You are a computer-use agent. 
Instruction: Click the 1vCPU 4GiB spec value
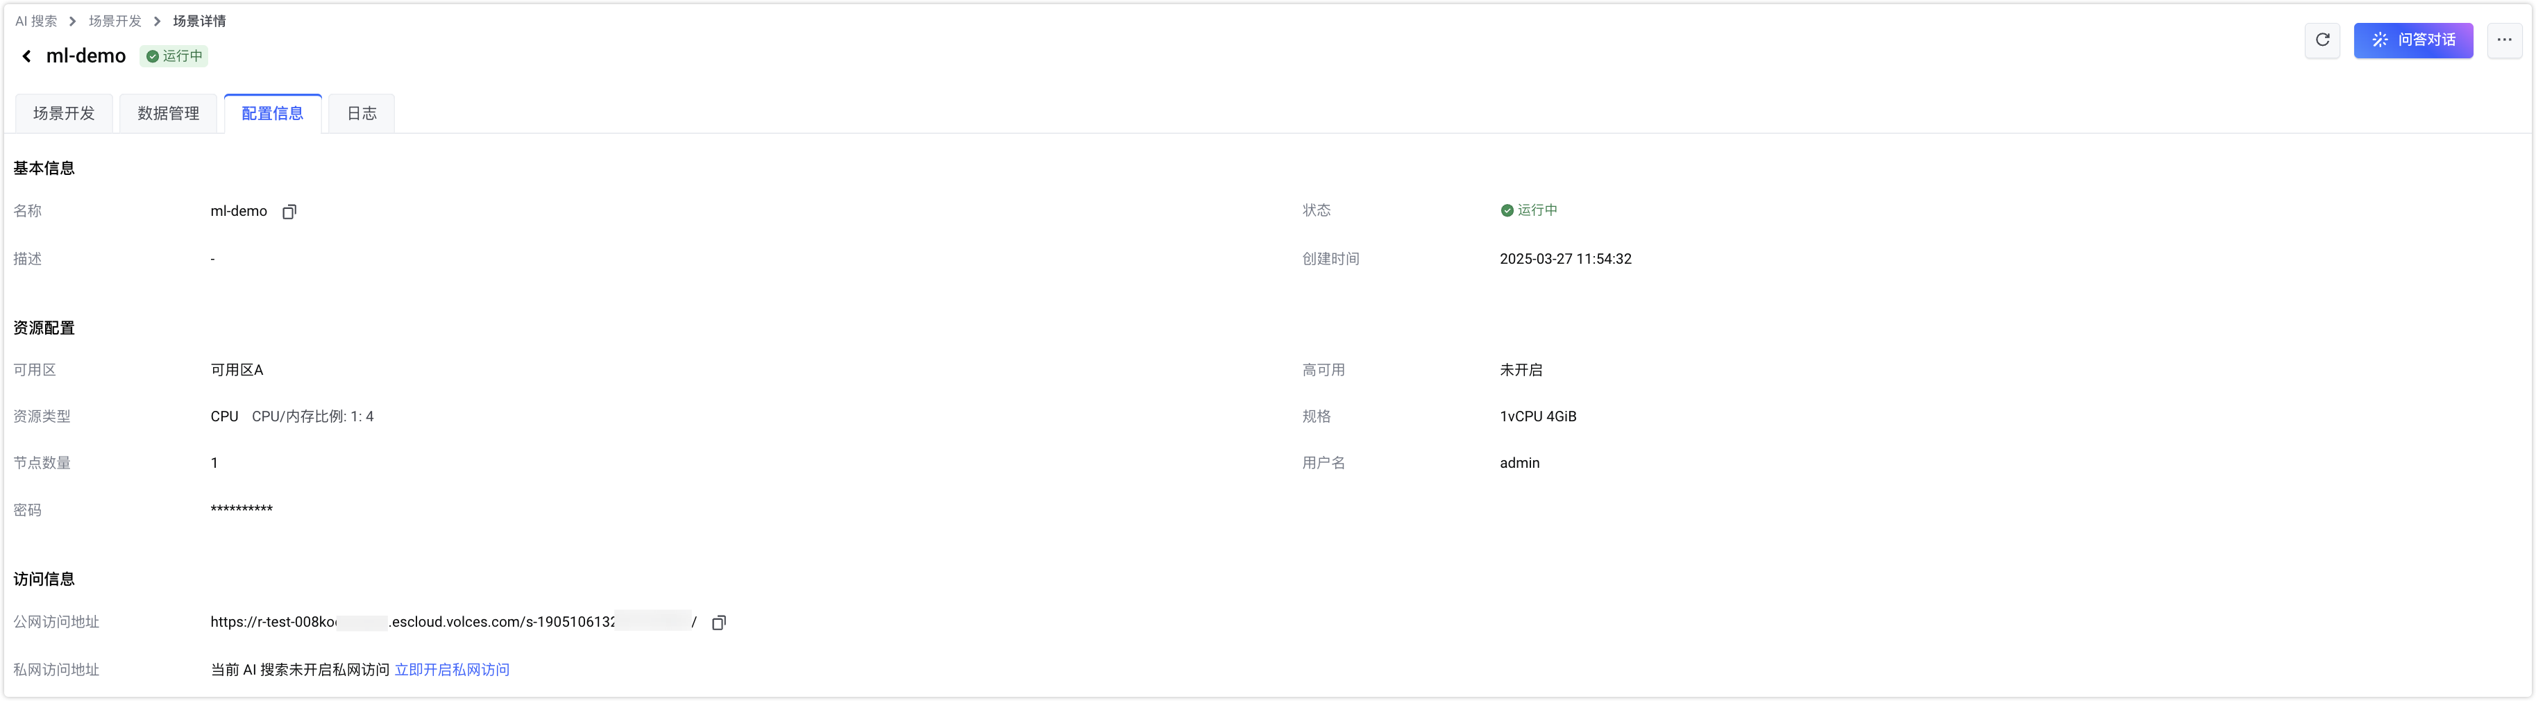(x=1538, y=416)
